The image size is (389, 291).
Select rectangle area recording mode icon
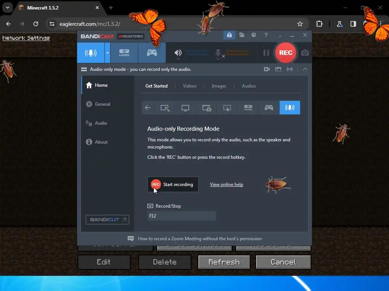(x=165, y=108)
